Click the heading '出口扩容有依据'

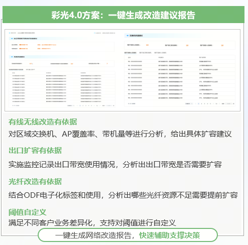pyautogui.click(x=35, y=151)
